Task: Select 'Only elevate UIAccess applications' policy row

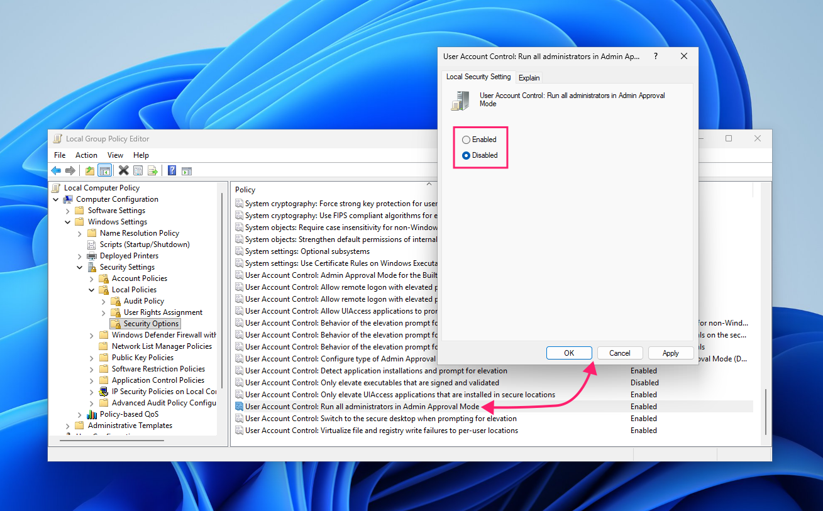Action: point(492,395)
